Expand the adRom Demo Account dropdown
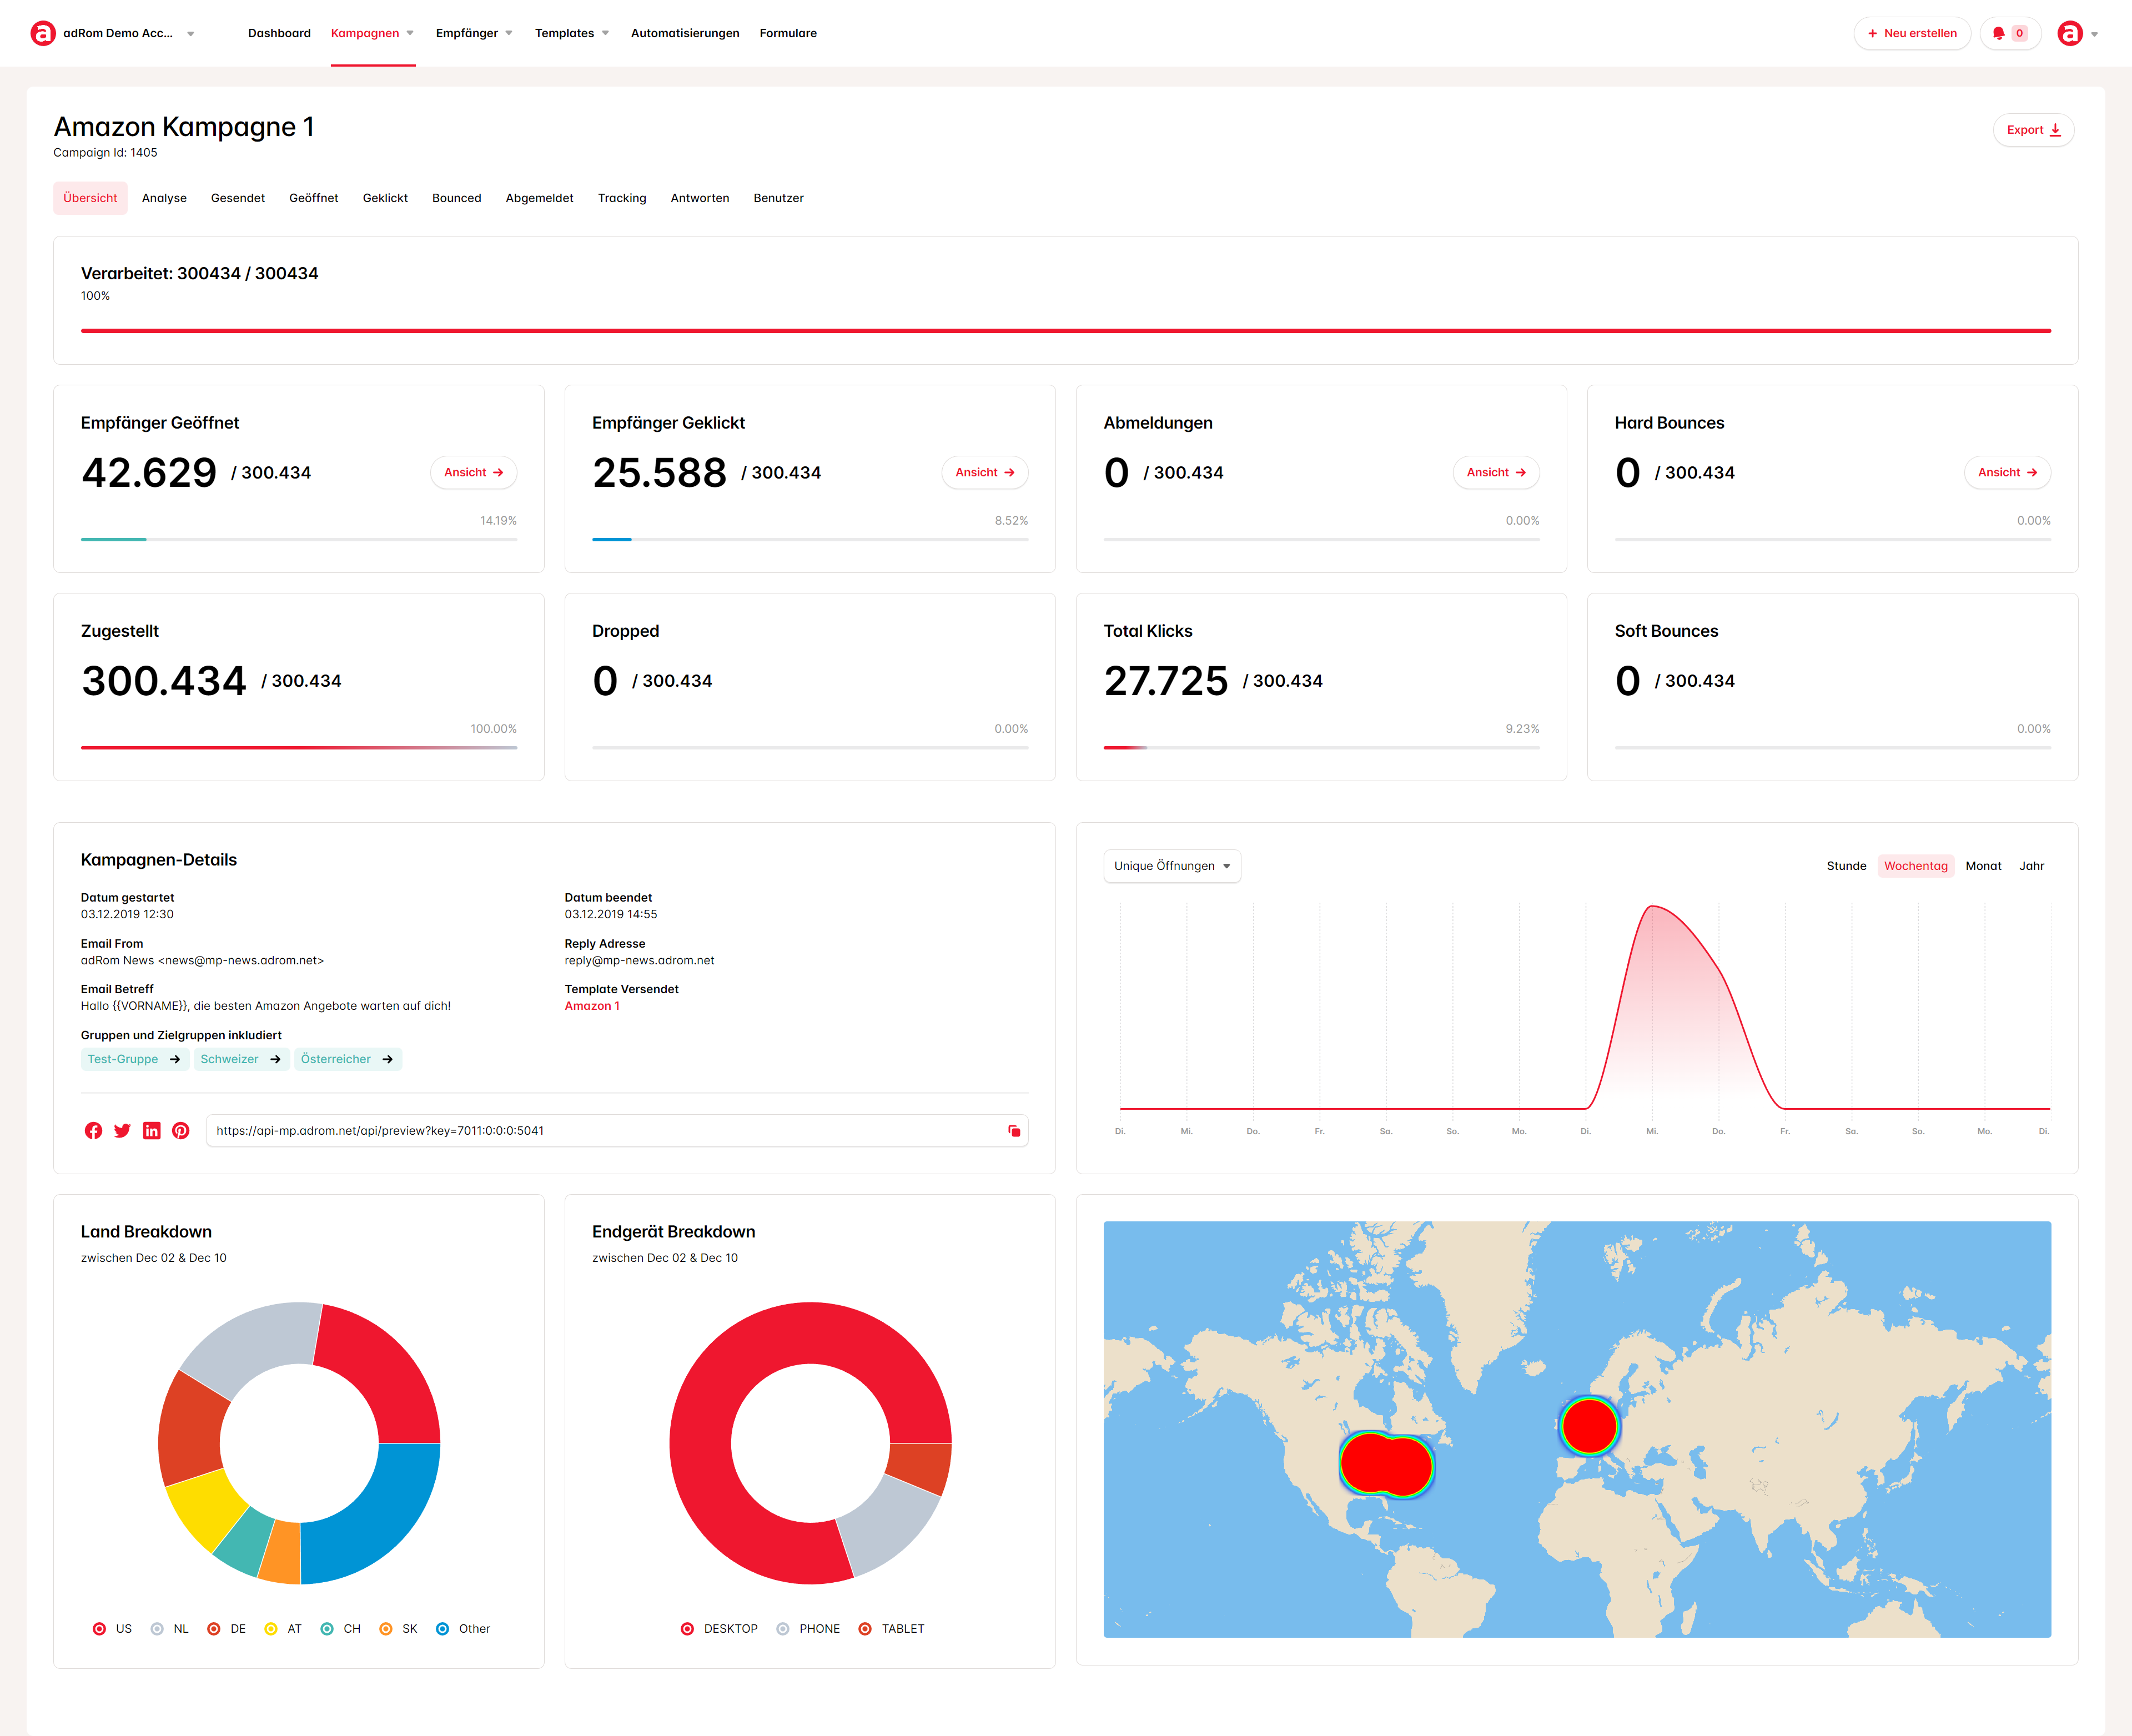 [191, 33]
